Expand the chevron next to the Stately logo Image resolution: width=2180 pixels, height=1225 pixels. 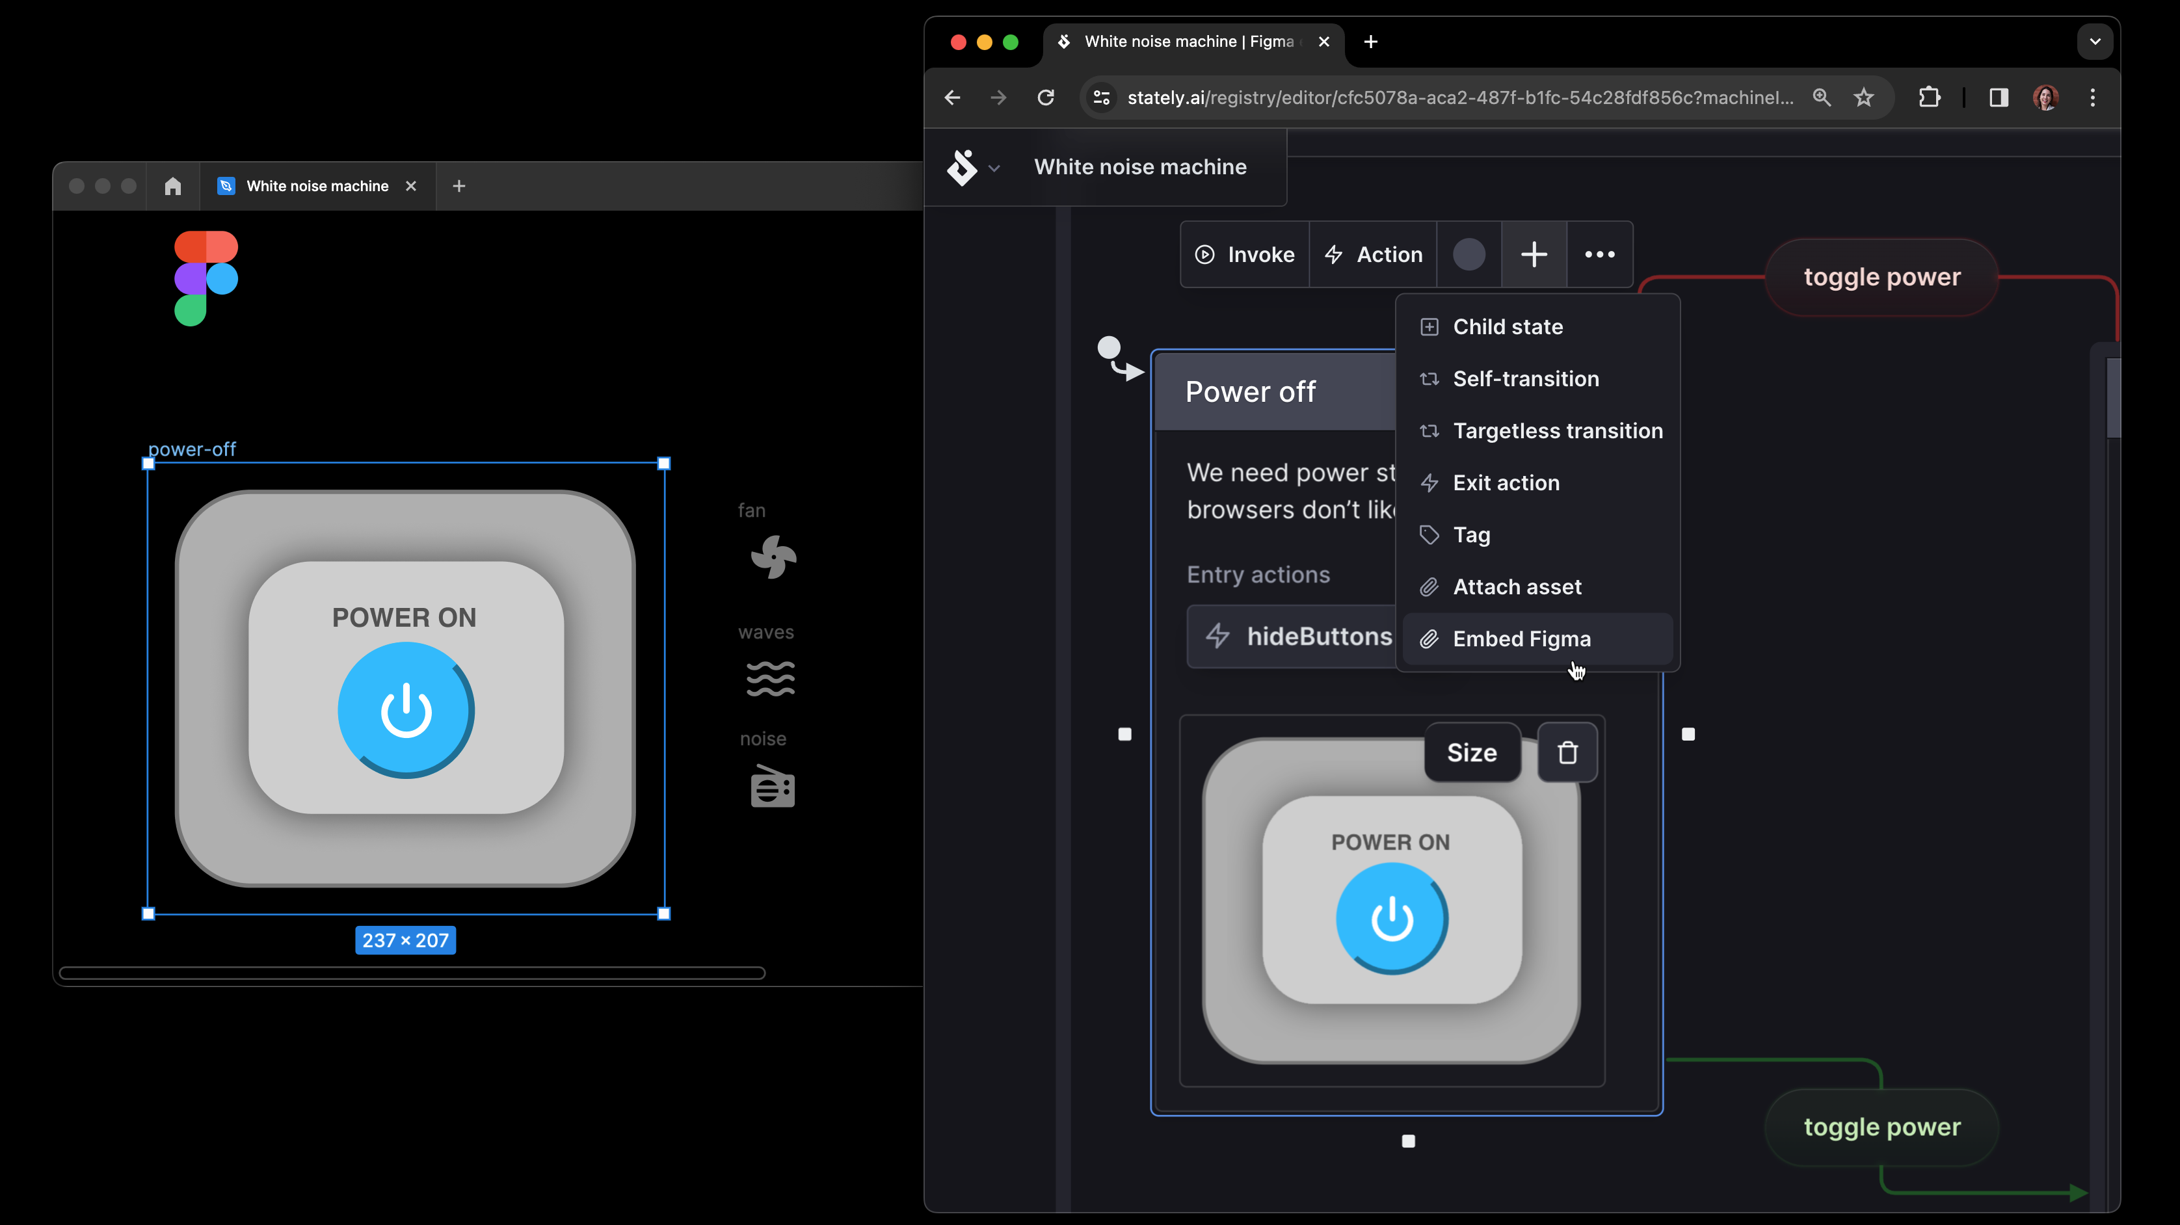(995, 168)
